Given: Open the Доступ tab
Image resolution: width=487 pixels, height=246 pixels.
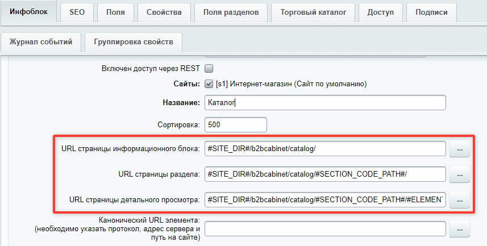Looking at the screenshot, I should point(381,12).
